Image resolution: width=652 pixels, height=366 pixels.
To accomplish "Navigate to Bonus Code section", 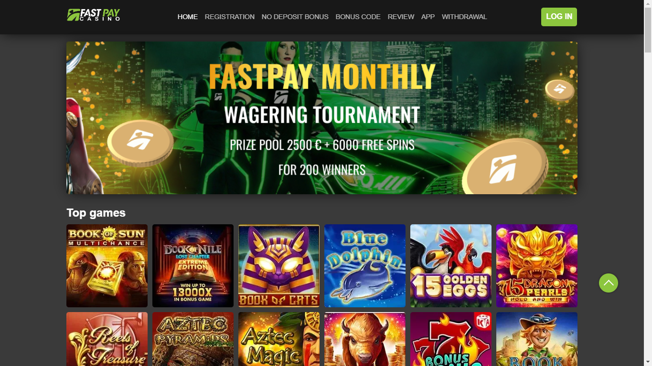I will pyautogui.click(x=358, y=17).
